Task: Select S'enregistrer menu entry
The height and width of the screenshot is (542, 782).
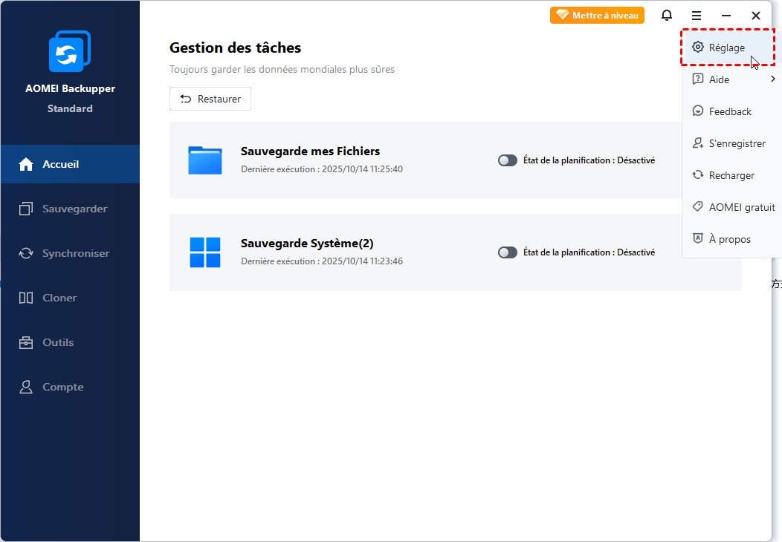Action: (x=733, y=143)
